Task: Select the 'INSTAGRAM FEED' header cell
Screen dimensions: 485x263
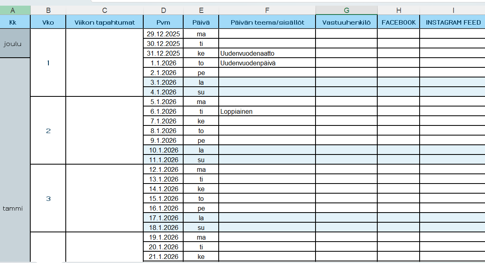Action: pos(453,23)
